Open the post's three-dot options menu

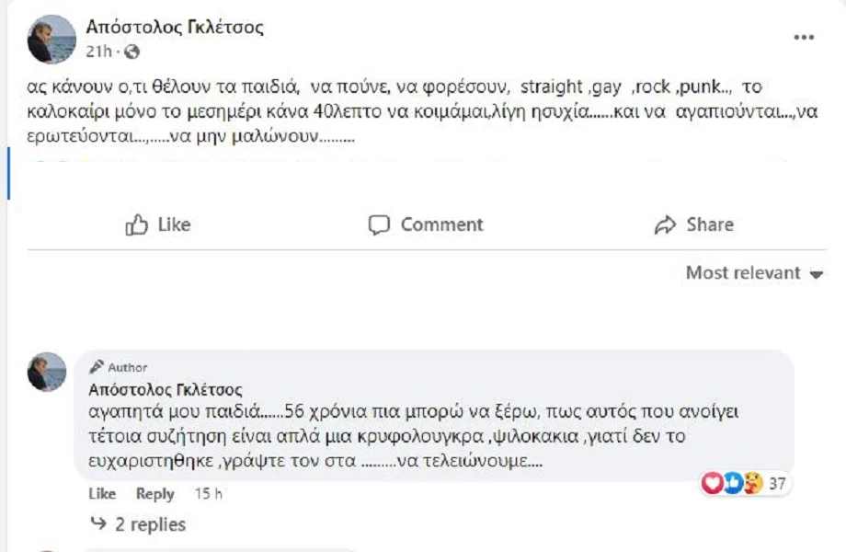click(804, 38)
